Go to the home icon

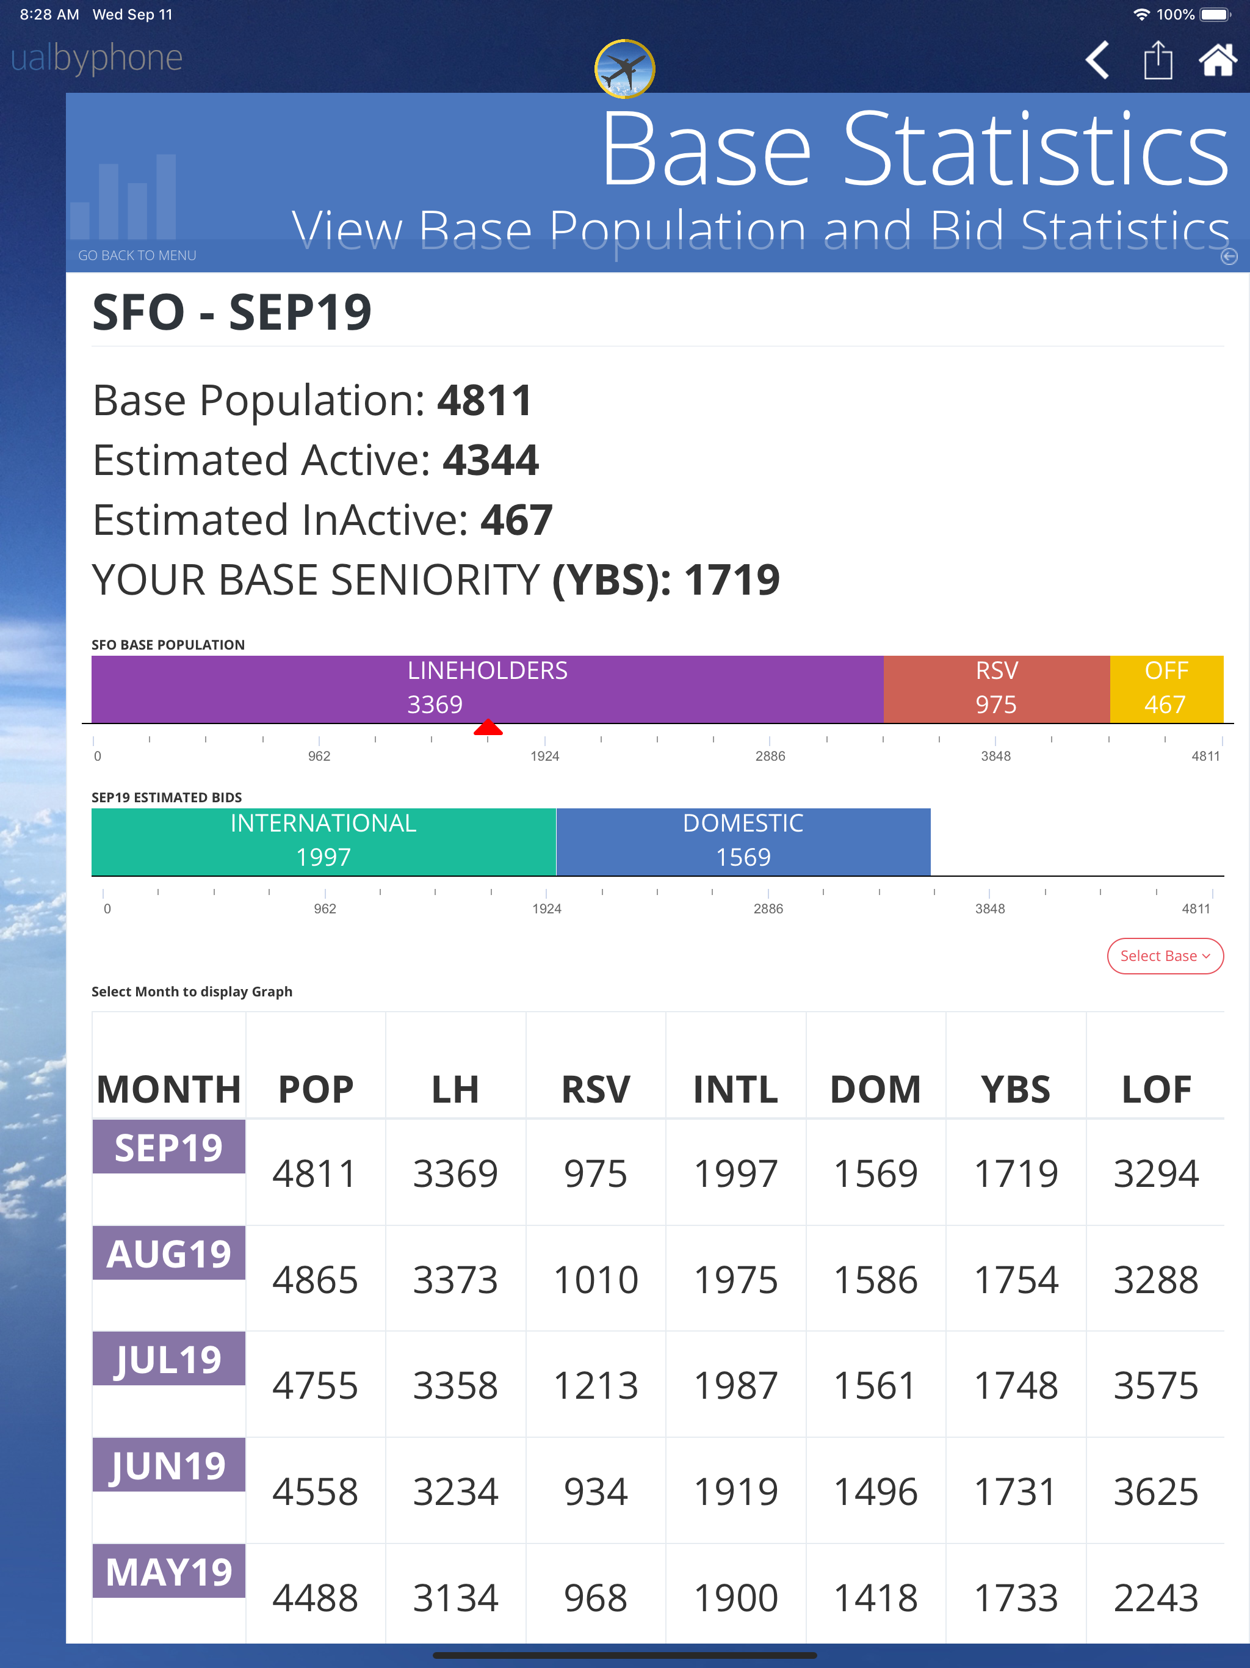pos(1218,60)
